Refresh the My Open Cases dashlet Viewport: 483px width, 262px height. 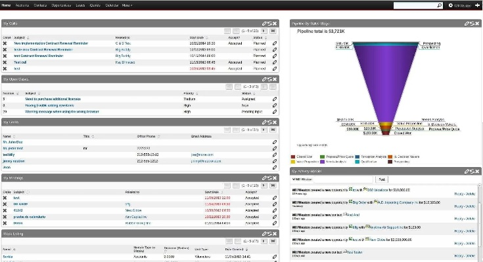point(269,79)
